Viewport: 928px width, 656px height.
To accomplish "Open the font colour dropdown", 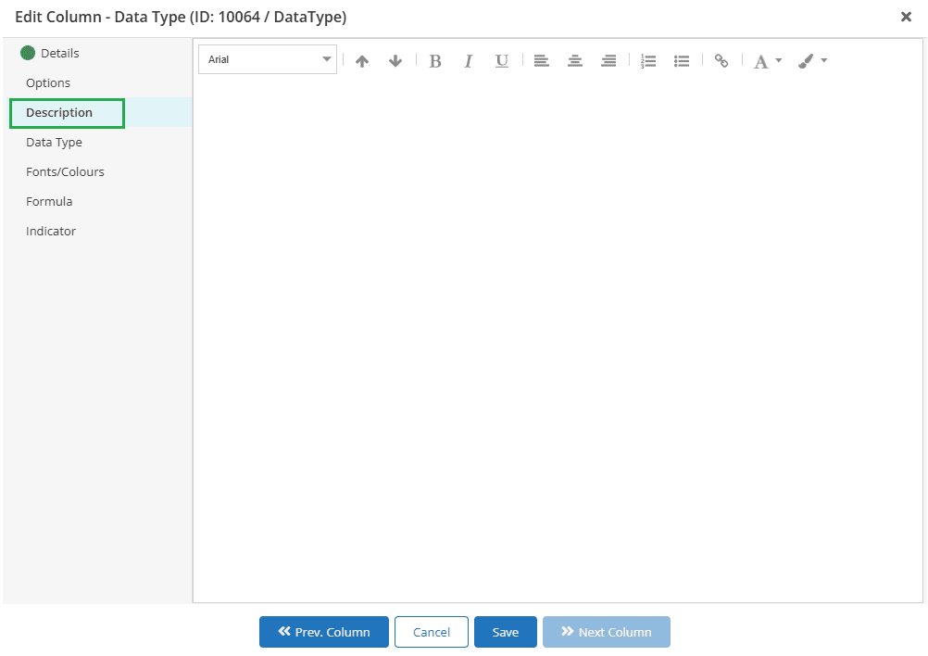I will click(768, 60).
